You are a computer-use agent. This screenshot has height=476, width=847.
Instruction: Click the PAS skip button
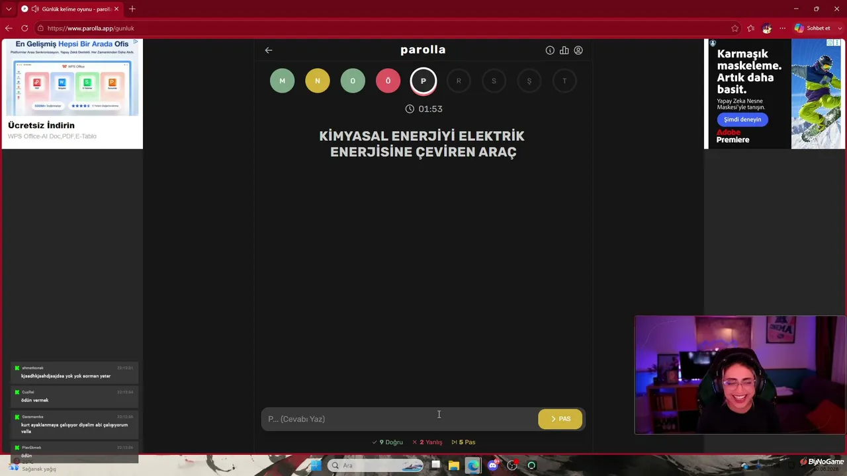560,418
